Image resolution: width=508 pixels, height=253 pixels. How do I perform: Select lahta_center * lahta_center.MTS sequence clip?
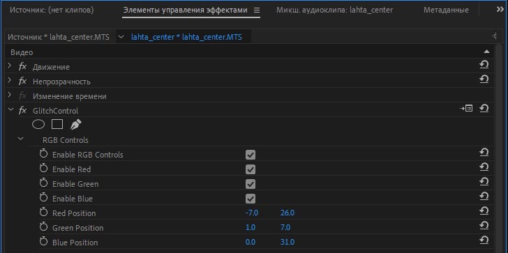click(186, 37)
